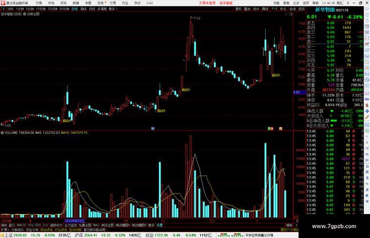Select the MA2 indicator tab
This screenshot has width=370, height=238.
(x=96, y=225)
